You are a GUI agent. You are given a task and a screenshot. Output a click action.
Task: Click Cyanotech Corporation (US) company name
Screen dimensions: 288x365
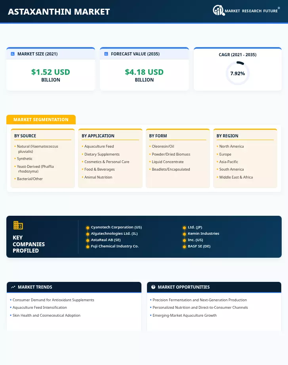(x=116, y=227)
